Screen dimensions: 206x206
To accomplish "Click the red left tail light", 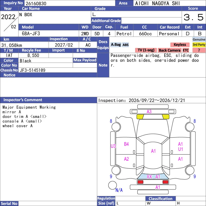I will tap(140, 182).
